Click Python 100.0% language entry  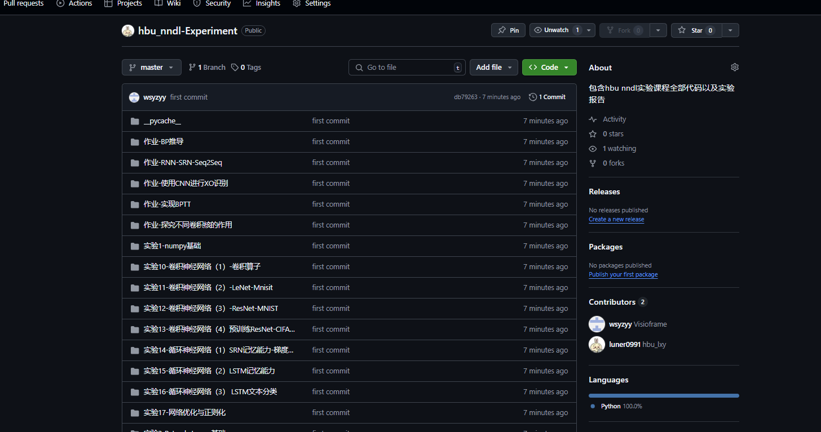[616, 406]
